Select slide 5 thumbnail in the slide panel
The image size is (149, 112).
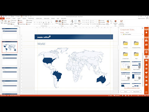[10, 73]
